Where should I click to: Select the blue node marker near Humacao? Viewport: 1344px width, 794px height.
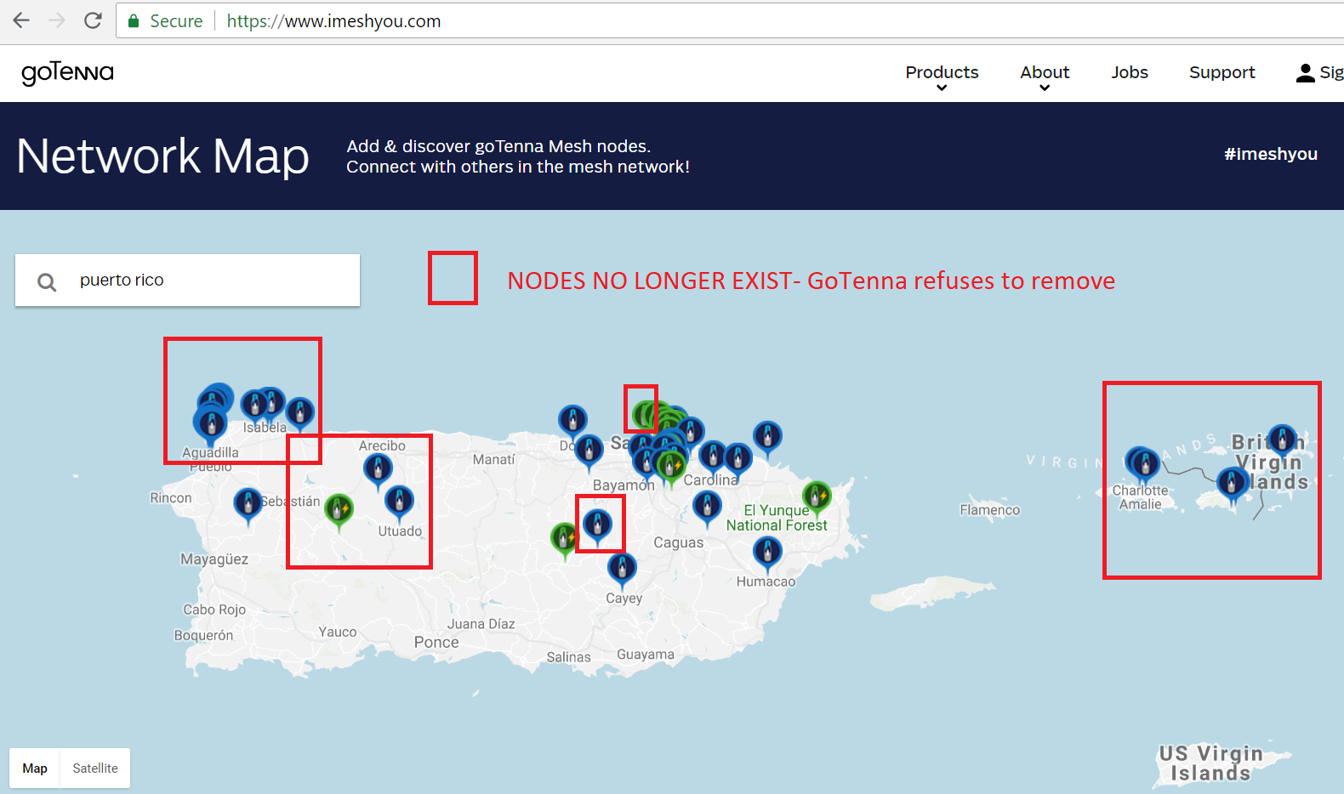pyautogui.click(x=767, y=552)
